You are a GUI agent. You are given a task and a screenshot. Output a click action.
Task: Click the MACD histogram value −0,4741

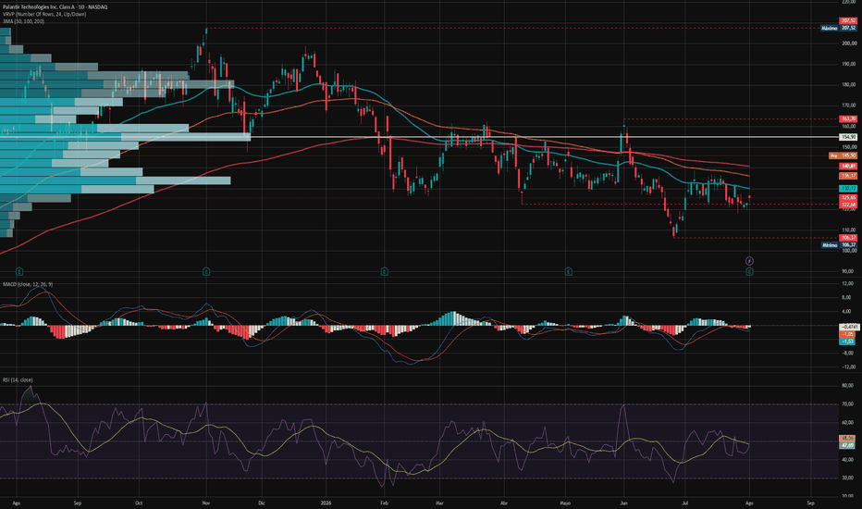click(848, 327)
